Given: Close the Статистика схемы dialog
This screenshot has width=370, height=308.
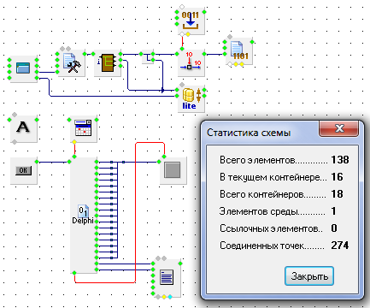Looking at the screenshot, I should click(x=338, y=128).
